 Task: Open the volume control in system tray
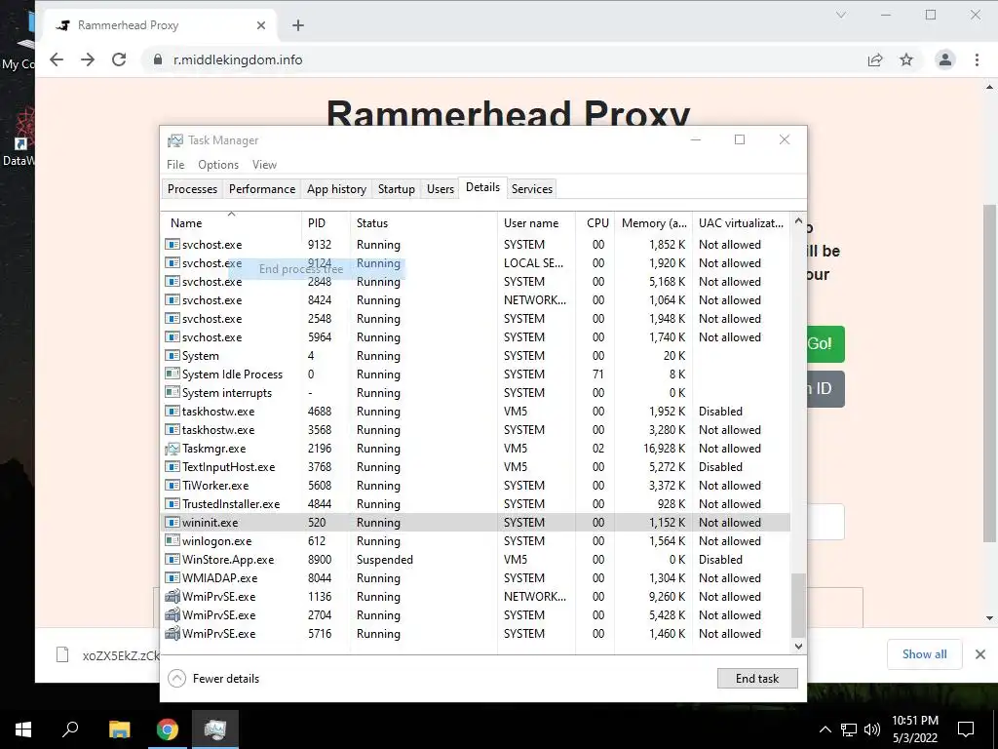(872, 729)
